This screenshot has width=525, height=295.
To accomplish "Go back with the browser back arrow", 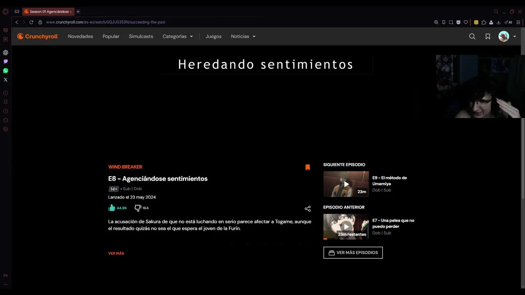I will coord(16,22).
